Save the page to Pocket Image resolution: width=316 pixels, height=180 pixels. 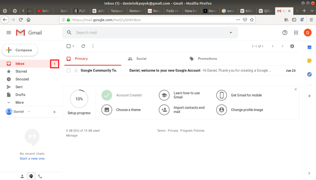[x=245, y=20]
